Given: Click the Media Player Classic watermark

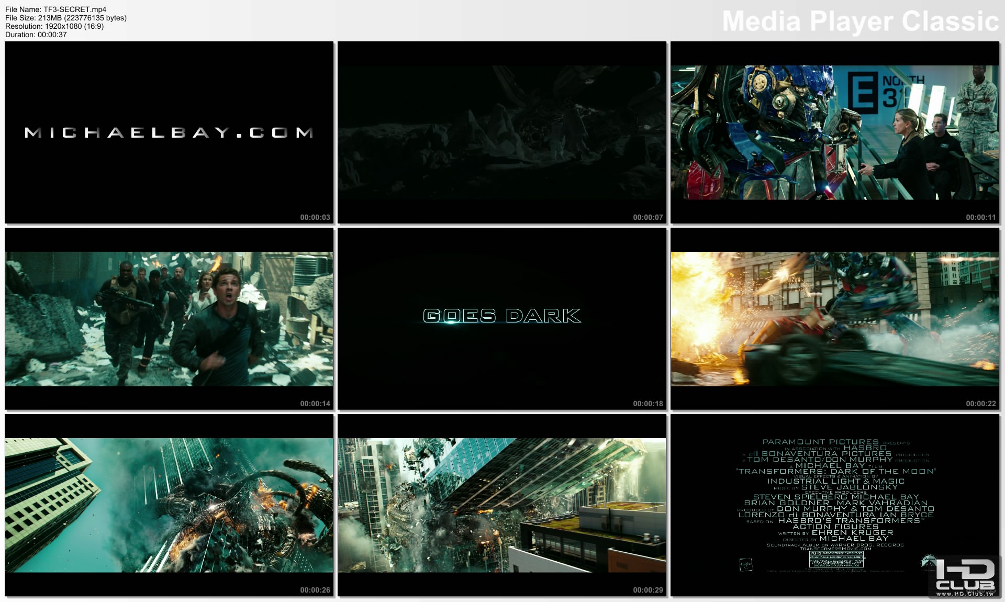Looking at the screenshot, I should point(860,21).
